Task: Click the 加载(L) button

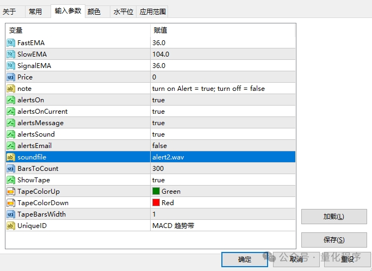Action: pos(334,217)
